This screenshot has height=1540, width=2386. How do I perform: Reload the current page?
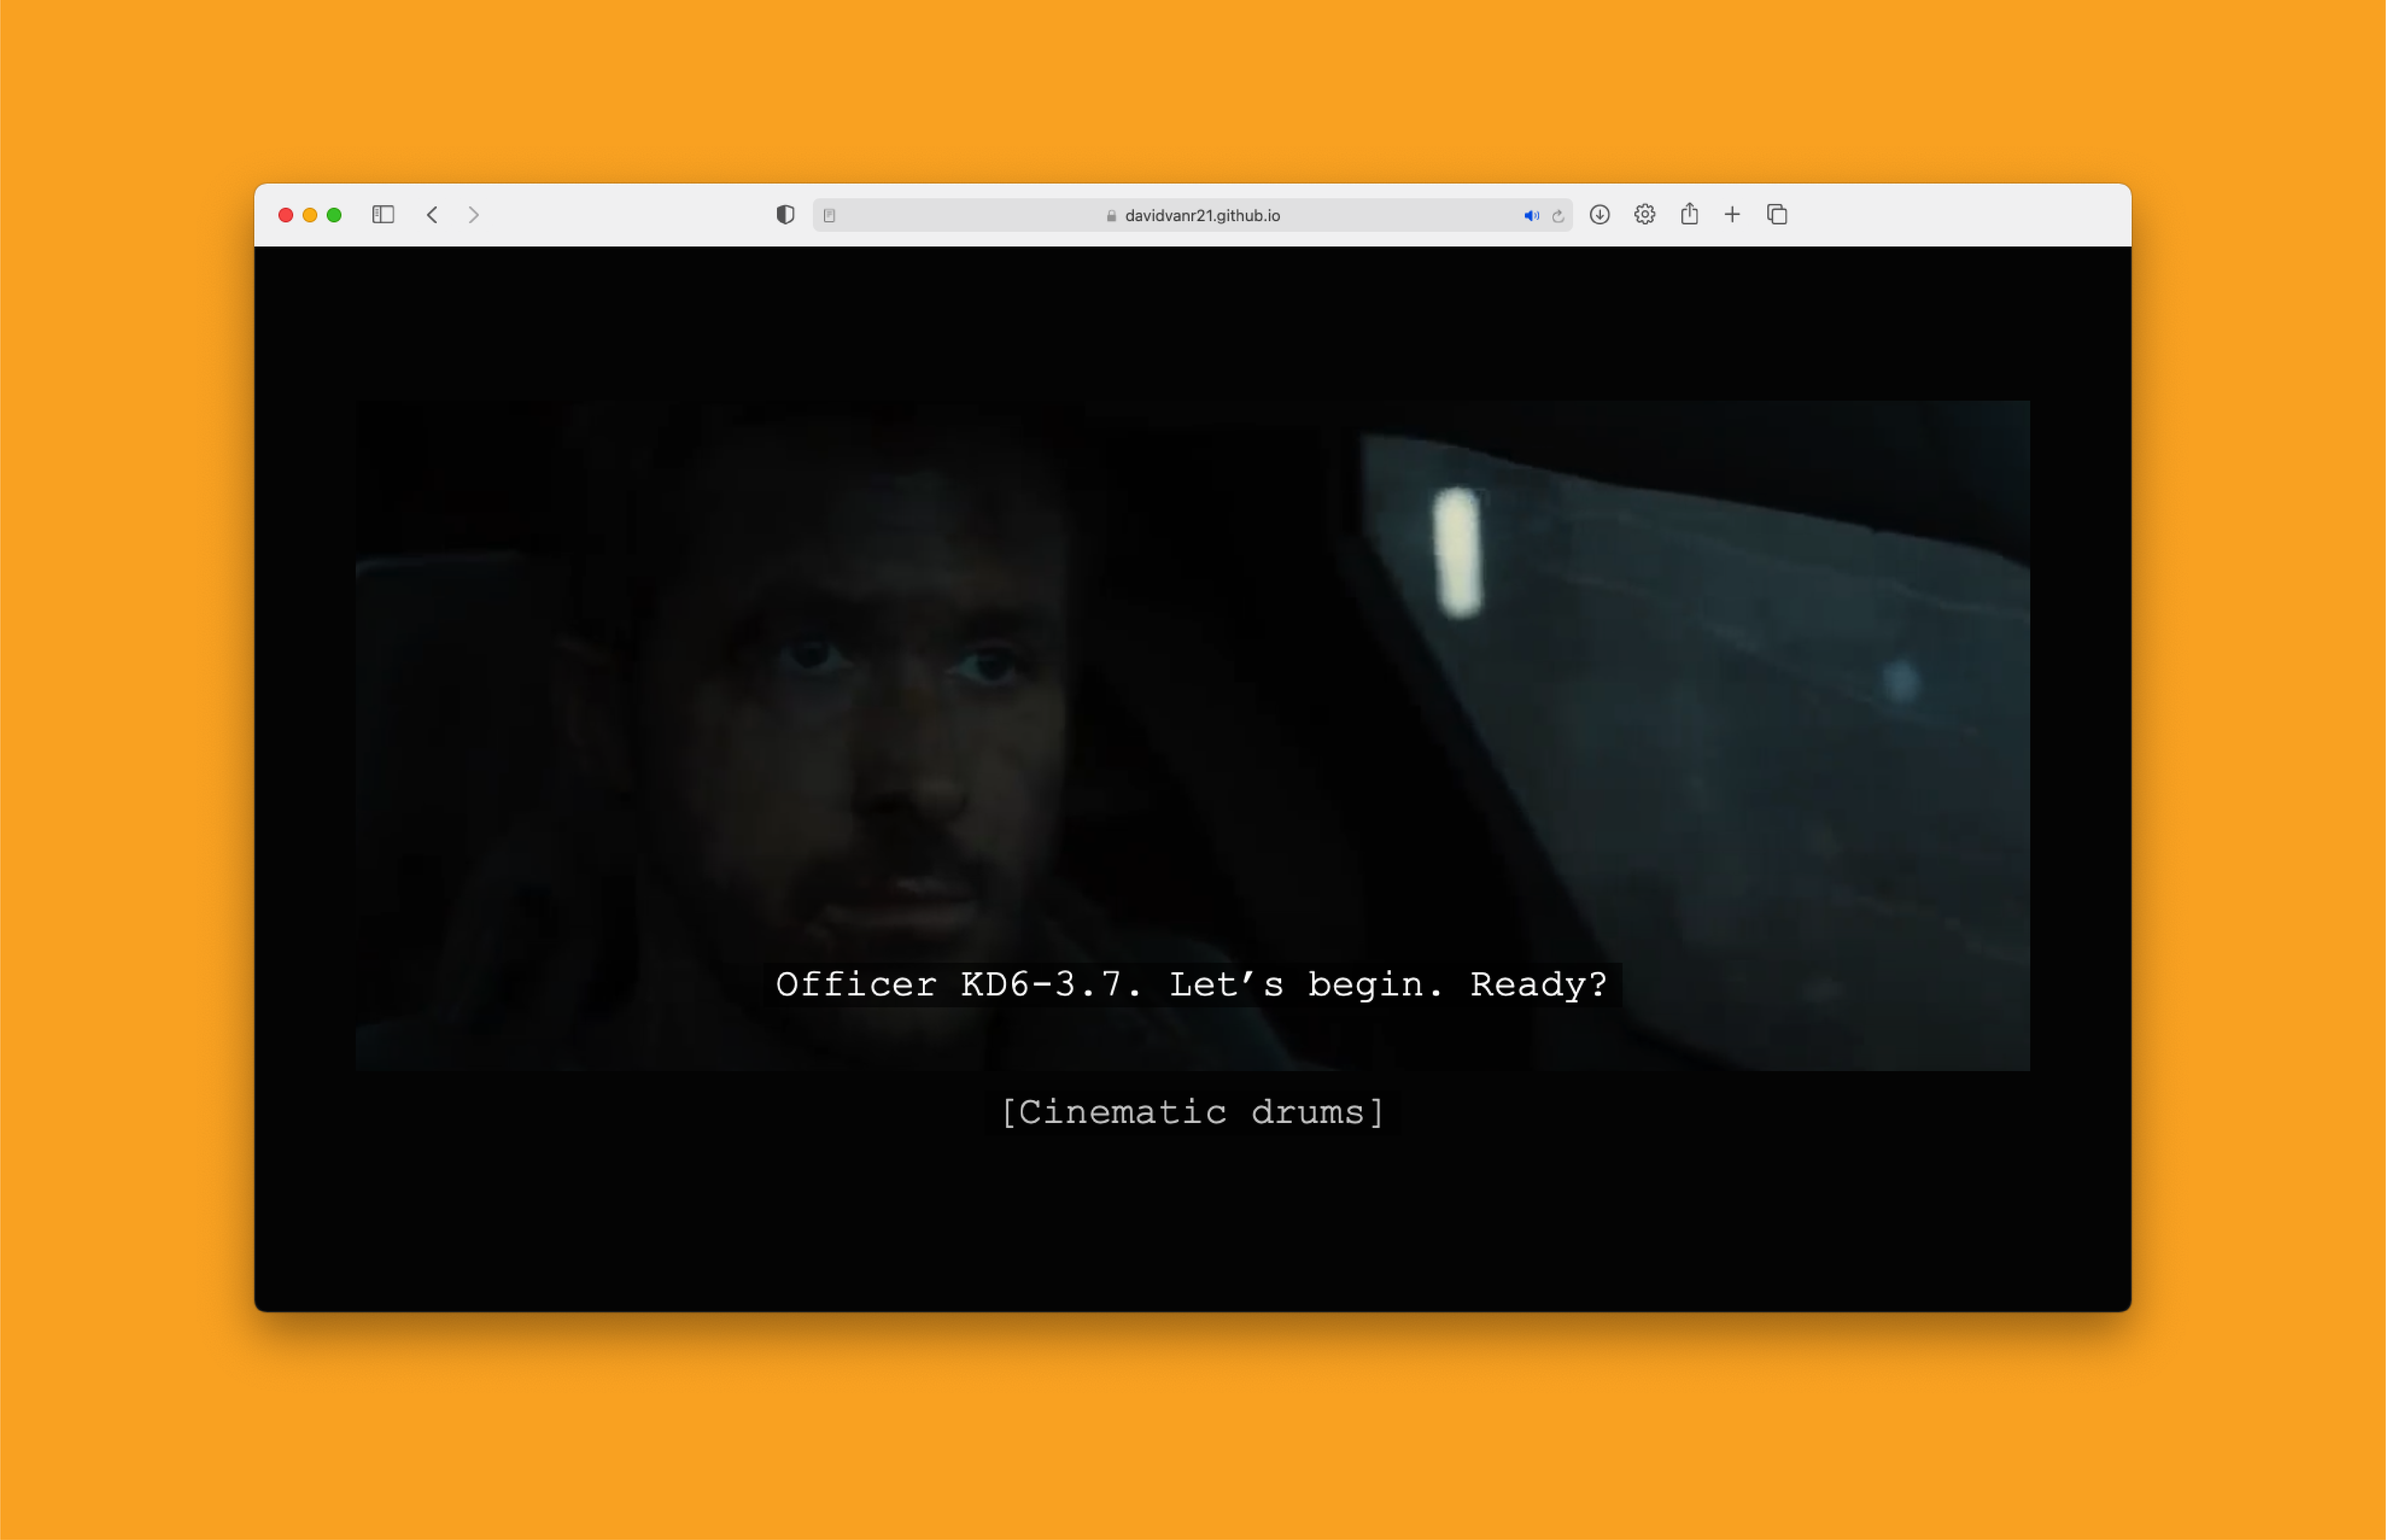pyautogui.click(x=1558, y=216)
